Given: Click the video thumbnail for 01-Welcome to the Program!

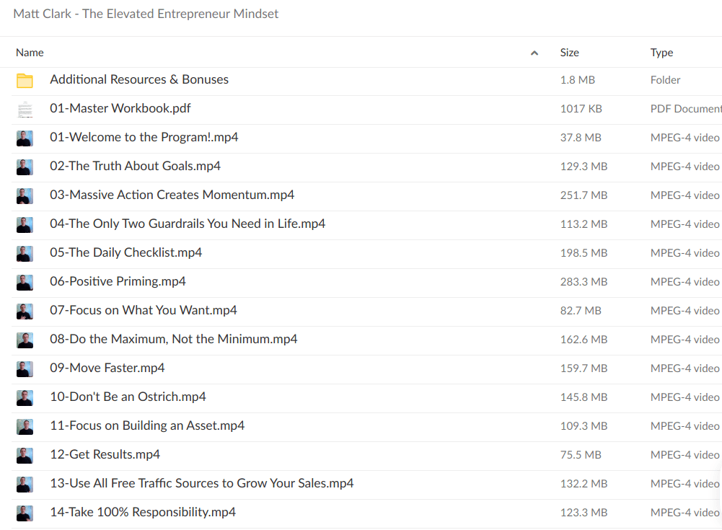Looking at the screenshot, I should click(x=25, y=138).
